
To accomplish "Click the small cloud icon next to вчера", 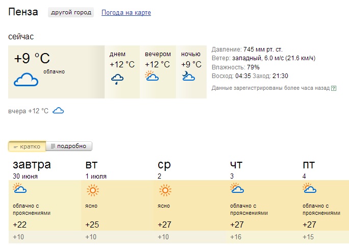I will (x=58, y=111).
